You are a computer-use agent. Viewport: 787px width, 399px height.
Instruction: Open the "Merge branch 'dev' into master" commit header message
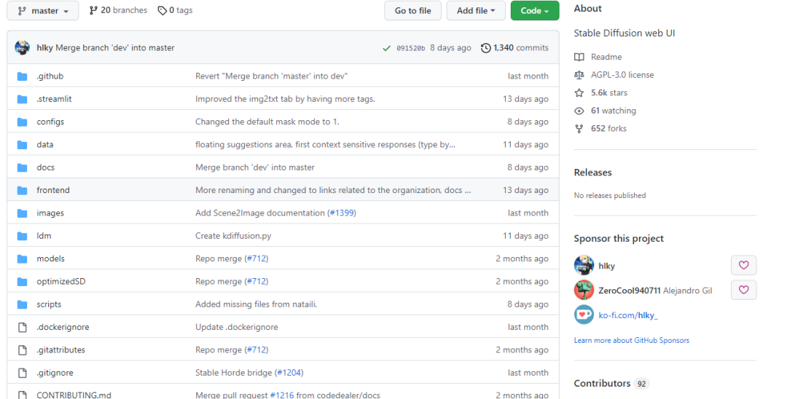tap(115, 47)
